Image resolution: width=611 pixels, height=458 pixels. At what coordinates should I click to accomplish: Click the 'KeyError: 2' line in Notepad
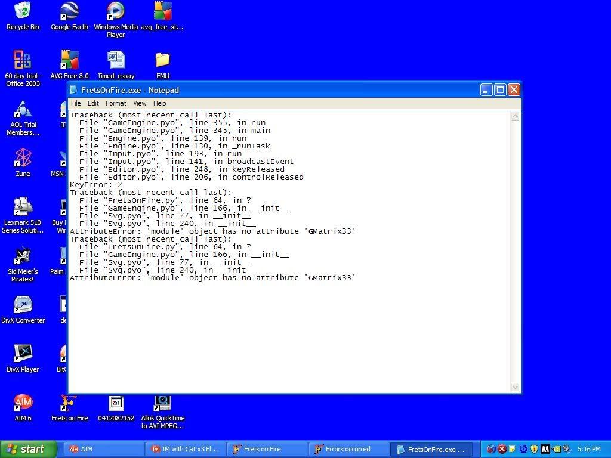coord(96,185)
